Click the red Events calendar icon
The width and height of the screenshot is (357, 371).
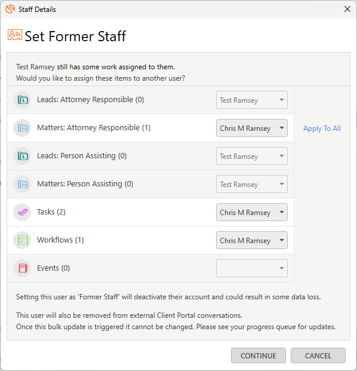pyautogui.click(x=23, y=268)
